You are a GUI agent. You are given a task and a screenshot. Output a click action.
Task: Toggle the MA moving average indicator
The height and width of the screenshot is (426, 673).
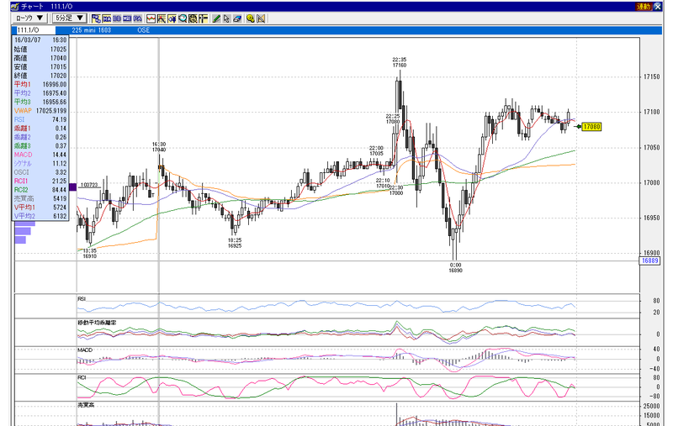click(x=107, y=18)
